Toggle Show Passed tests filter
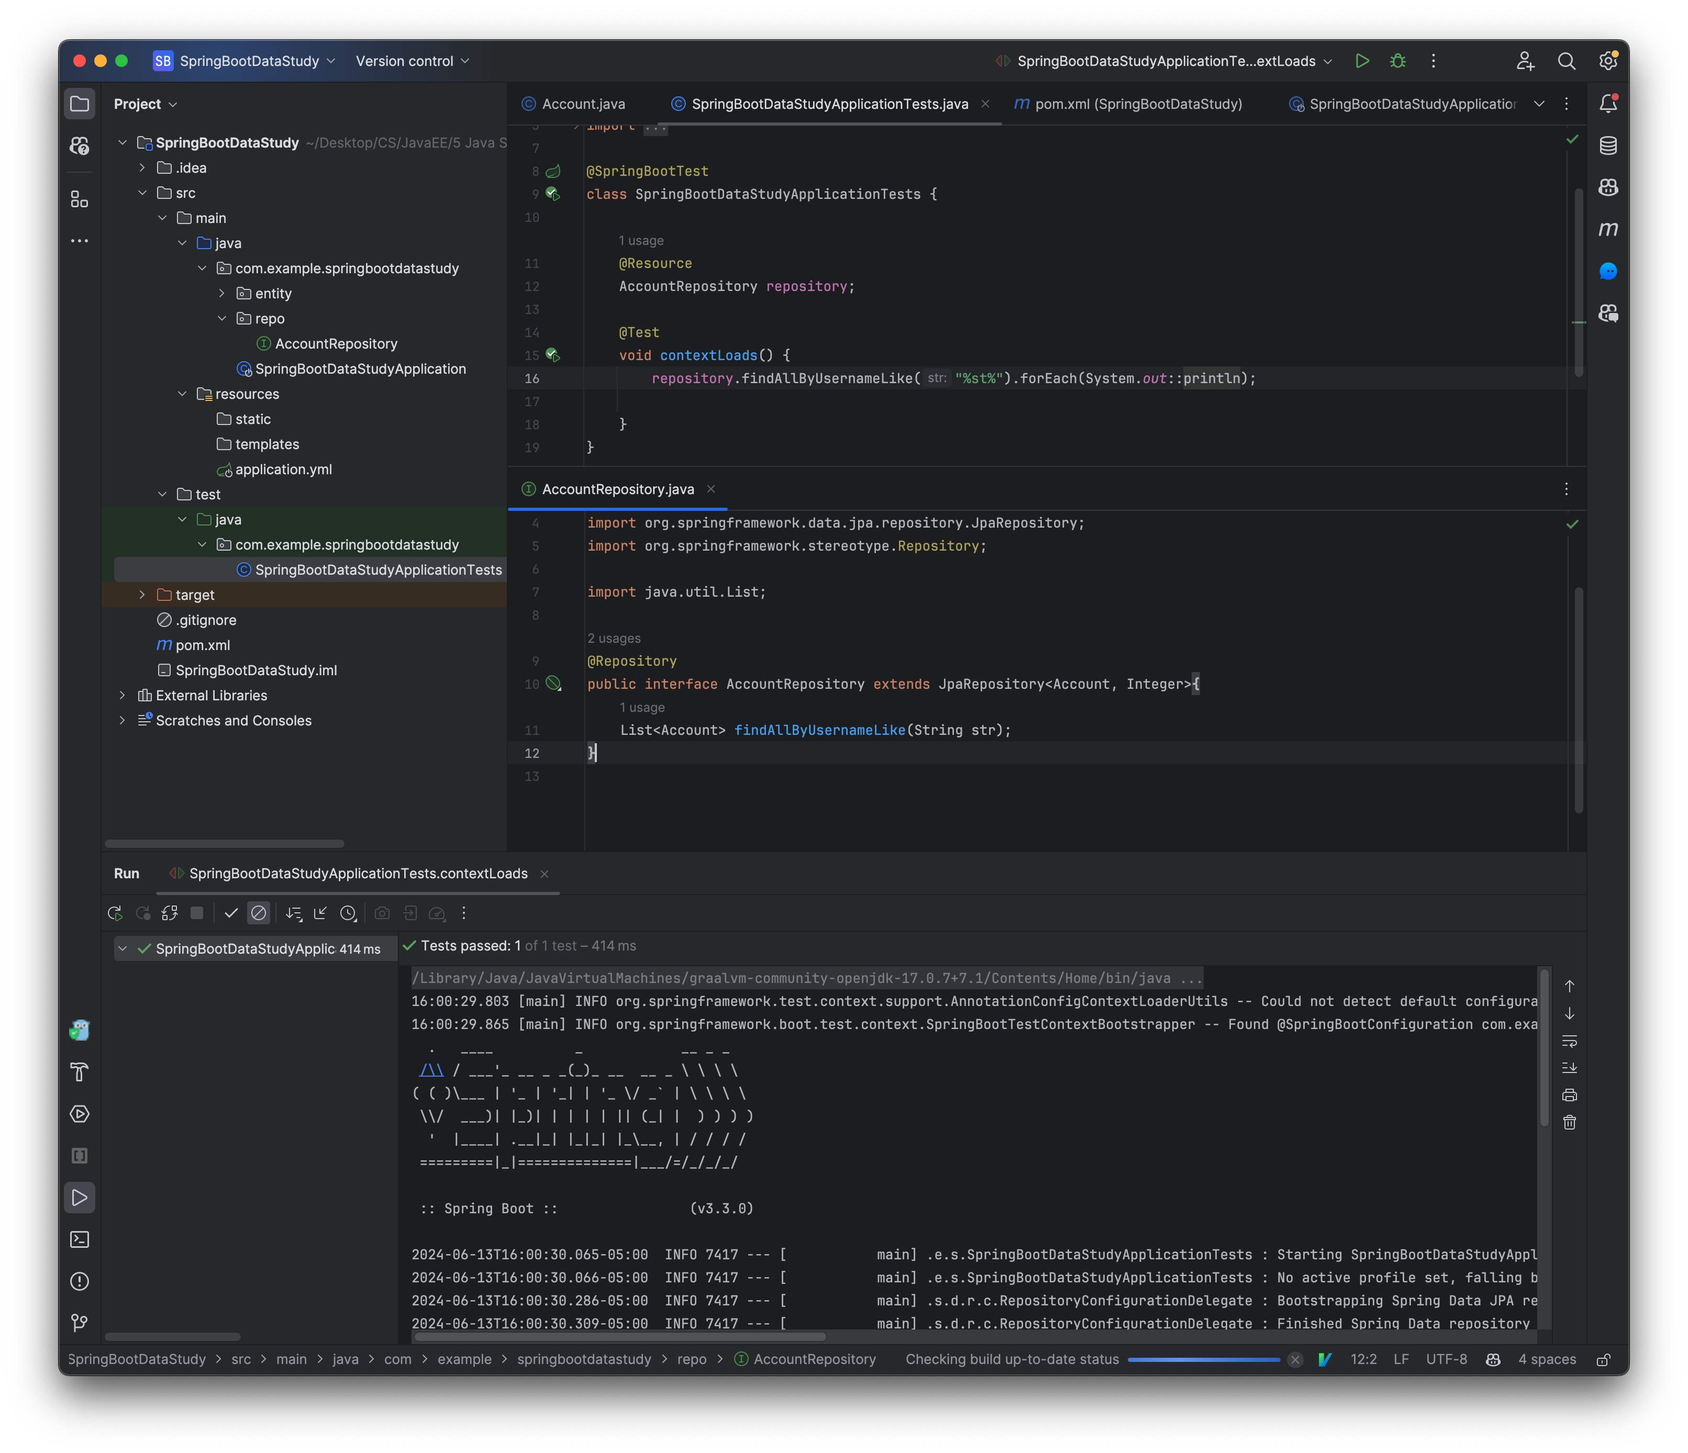 [x=231, y=913]
